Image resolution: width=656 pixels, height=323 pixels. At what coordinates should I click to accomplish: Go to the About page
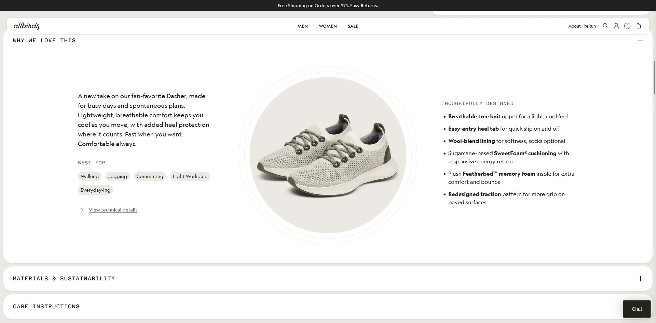point(574,26)
